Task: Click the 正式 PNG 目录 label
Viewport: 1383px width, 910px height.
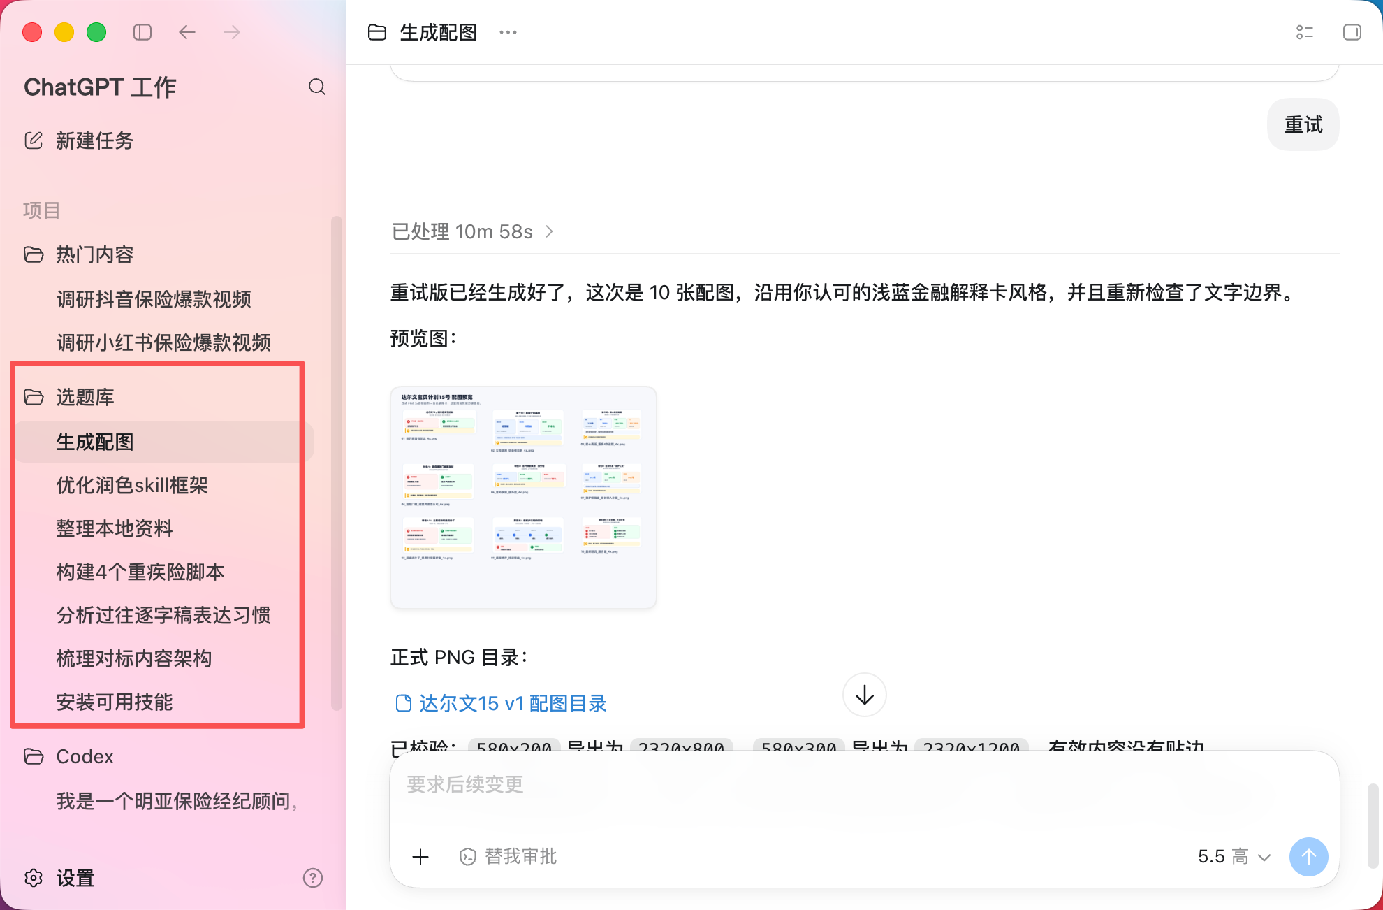Action: click(x=459, y=657)
